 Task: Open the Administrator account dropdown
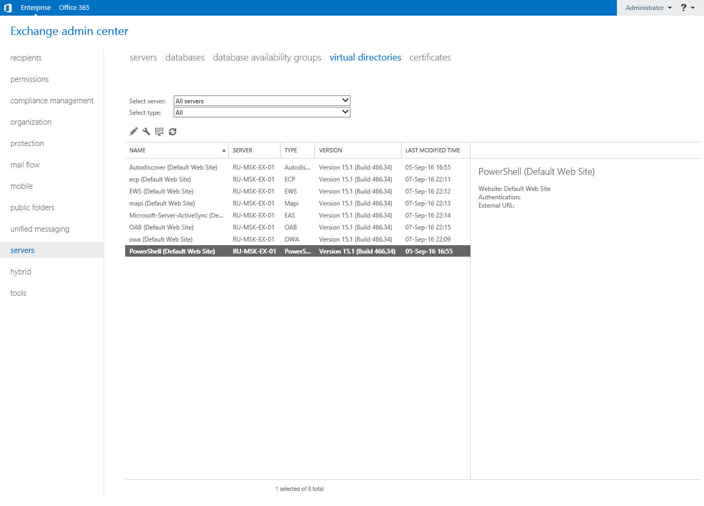pyautogui.click(x=649, y=8)
